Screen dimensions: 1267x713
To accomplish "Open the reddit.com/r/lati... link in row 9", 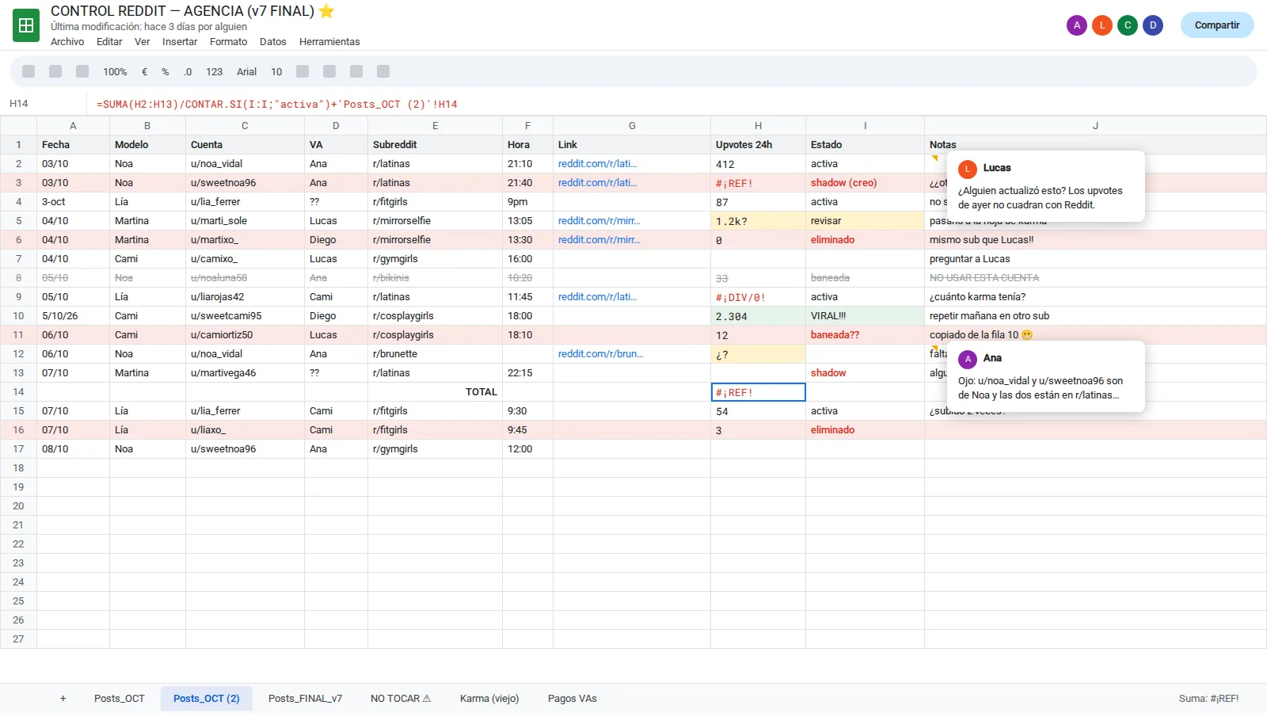I will tap(597, 297).
